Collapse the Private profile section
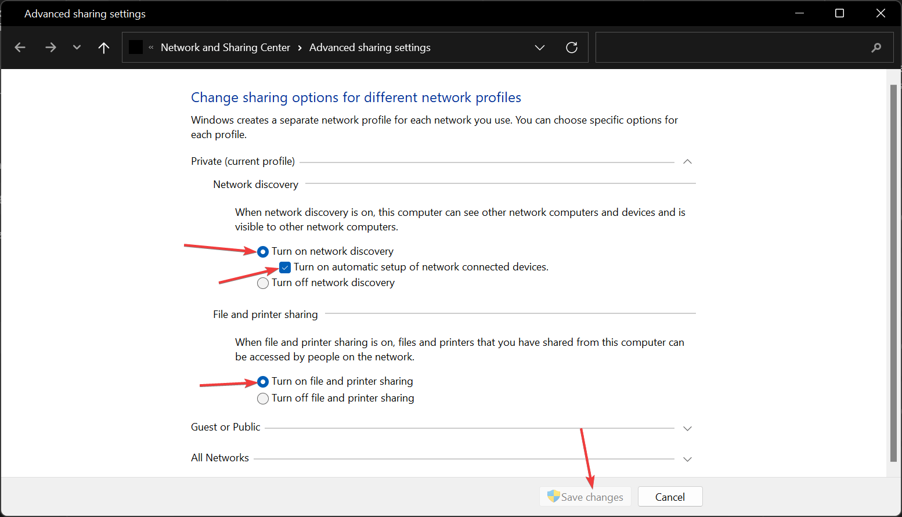 click(687, 162)
